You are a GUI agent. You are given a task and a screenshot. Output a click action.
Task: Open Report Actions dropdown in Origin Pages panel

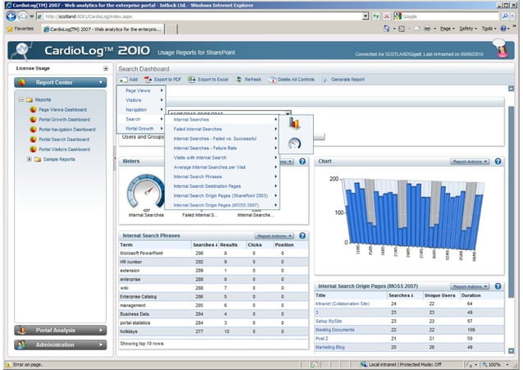coord(469,286)
